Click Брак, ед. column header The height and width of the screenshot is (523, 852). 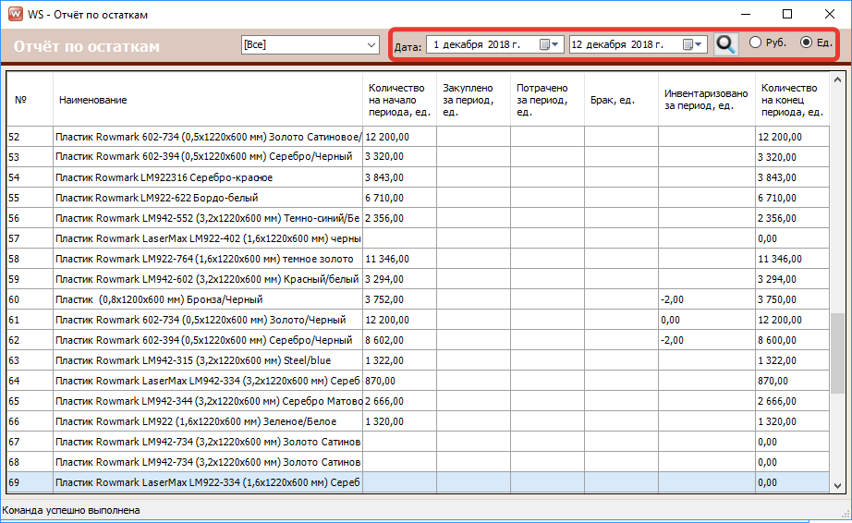(x=621, y=100)
